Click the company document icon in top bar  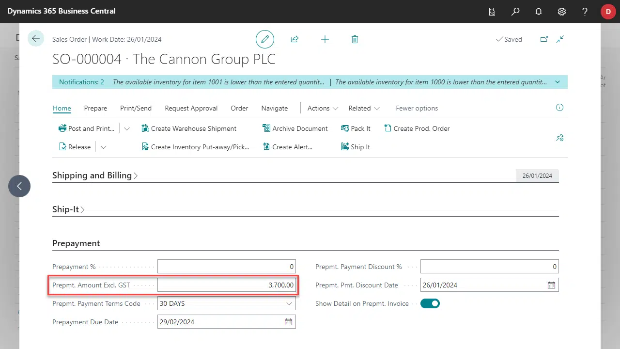[x=492, y=12]
